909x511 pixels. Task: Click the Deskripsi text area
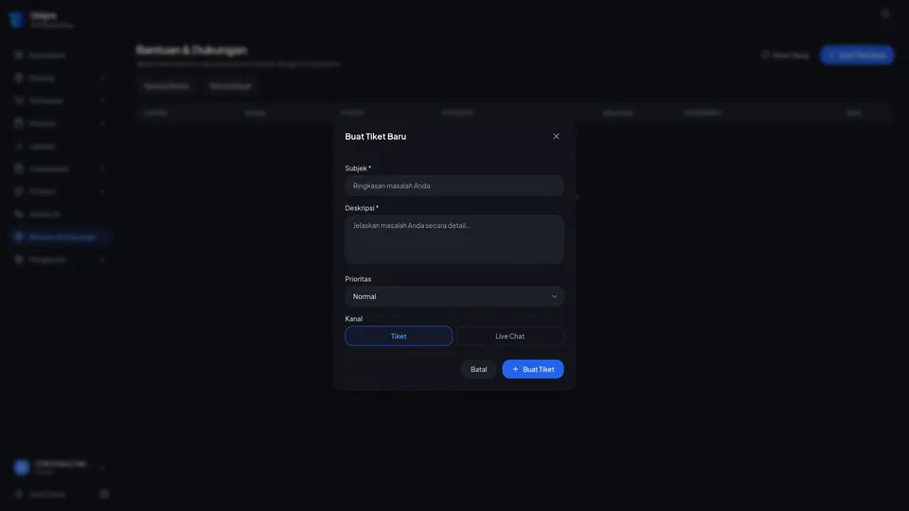(x=454, y=239)
